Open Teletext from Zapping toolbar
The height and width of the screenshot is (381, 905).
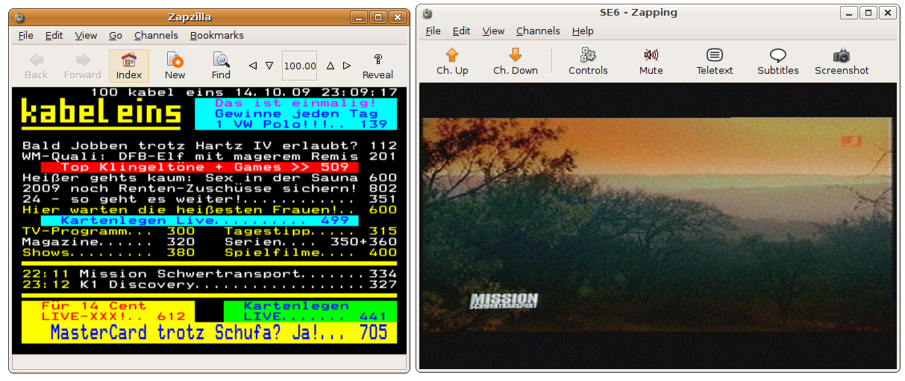pyautogui.click(x=715, y=62)
